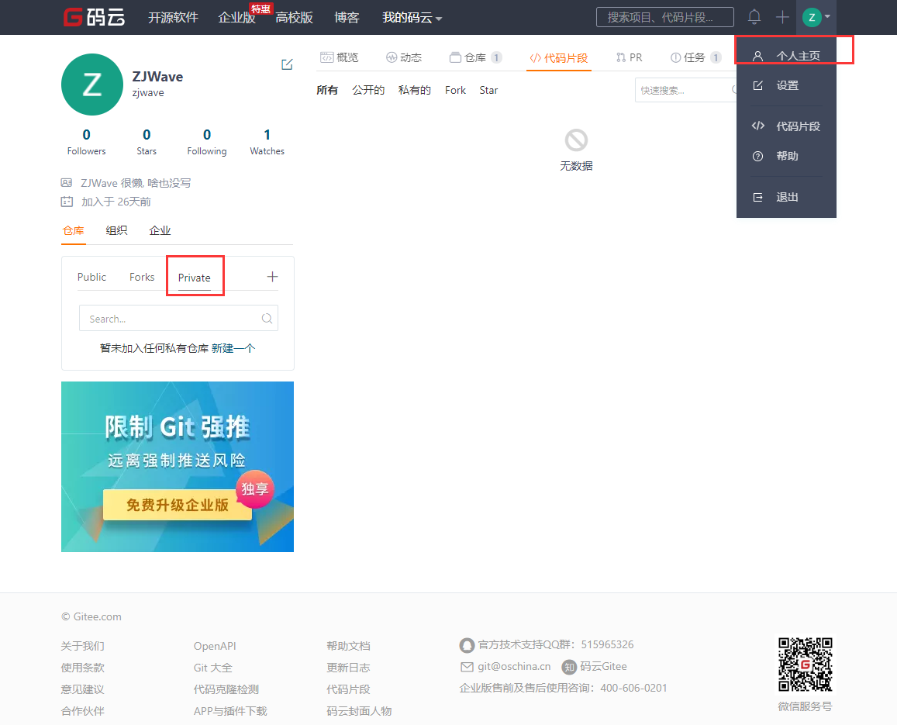Click the 免费升级企业版 banner button
897x725 pixels.
coord(178,505)
